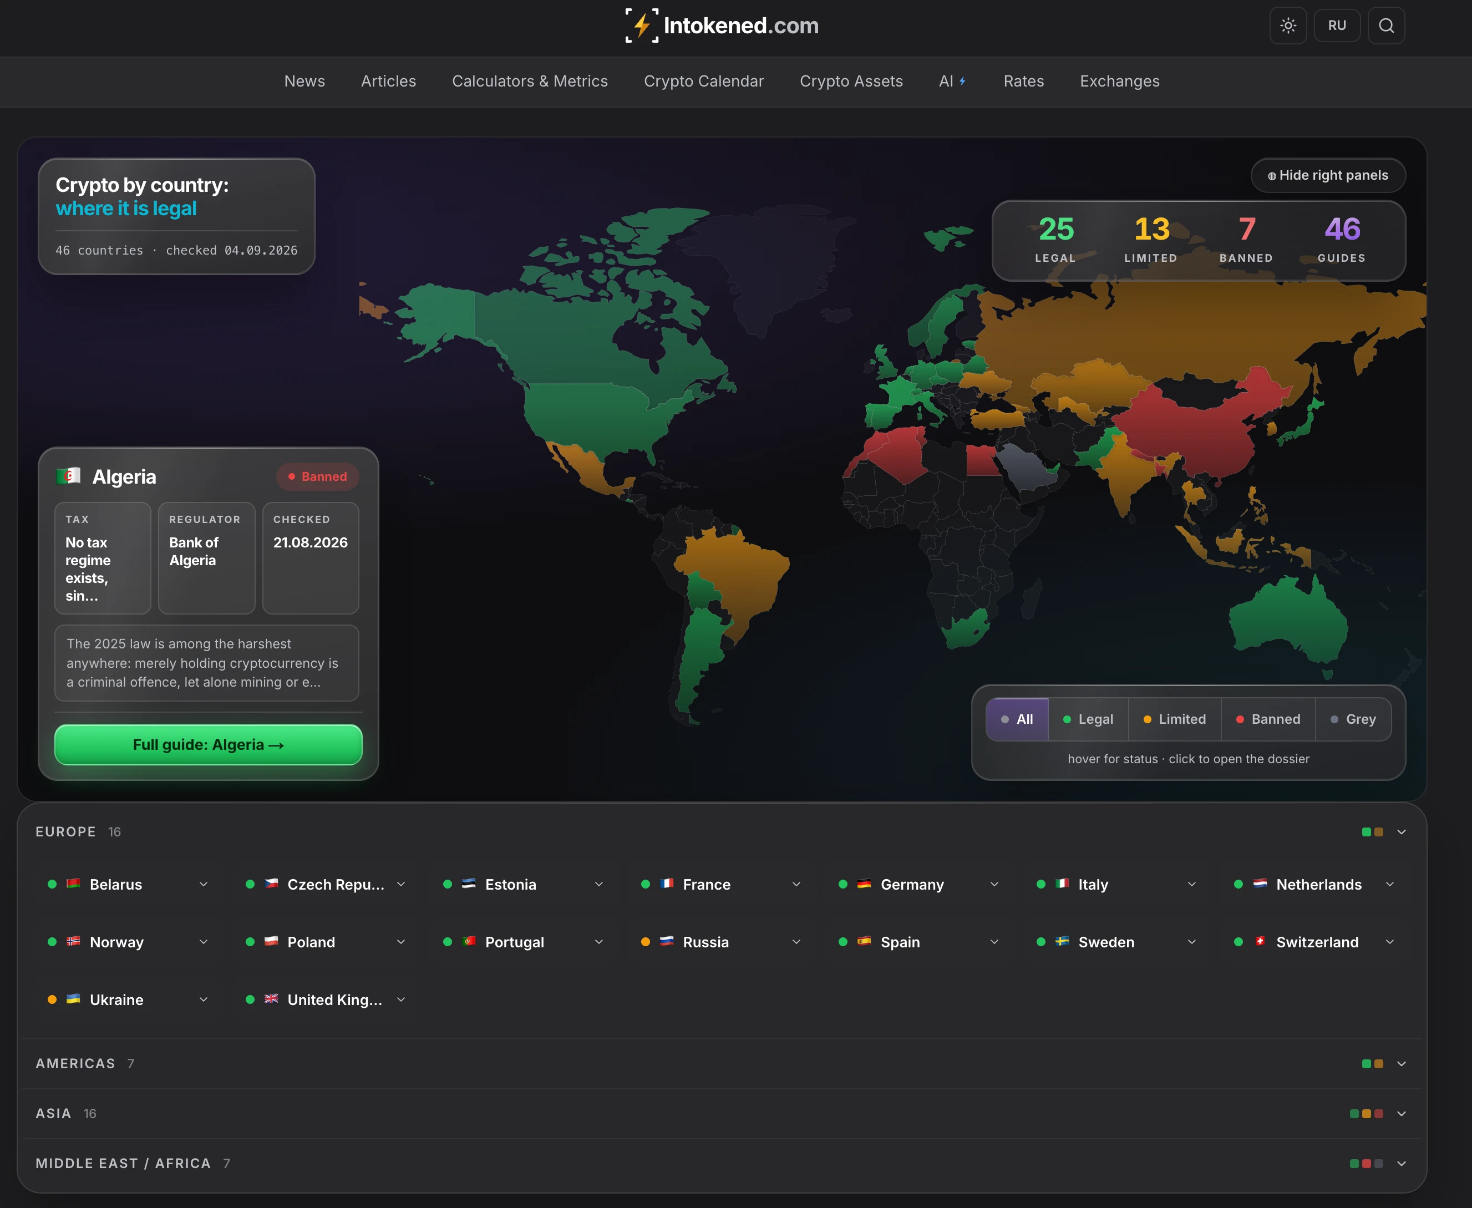Open the News menu item
The width and height of the screenshot is (1472, 1208).
(304, 82)
